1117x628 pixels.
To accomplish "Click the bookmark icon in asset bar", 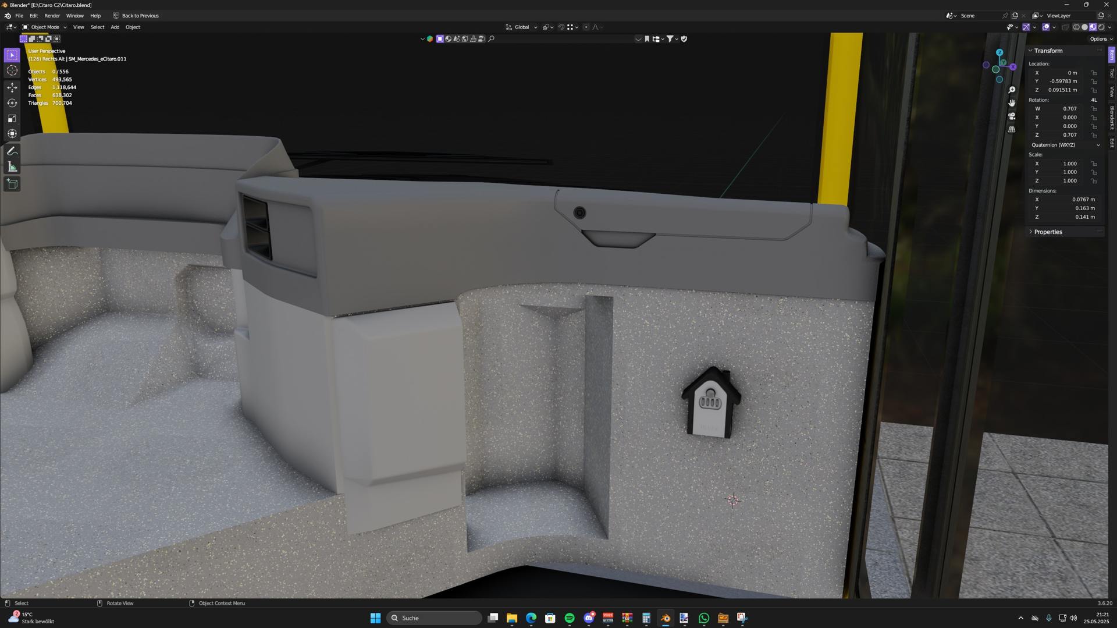I will tap(647, 39).
